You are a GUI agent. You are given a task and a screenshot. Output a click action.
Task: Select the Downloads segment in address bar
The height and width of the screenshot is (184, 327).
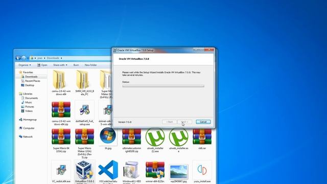click(x=53, y=58)
